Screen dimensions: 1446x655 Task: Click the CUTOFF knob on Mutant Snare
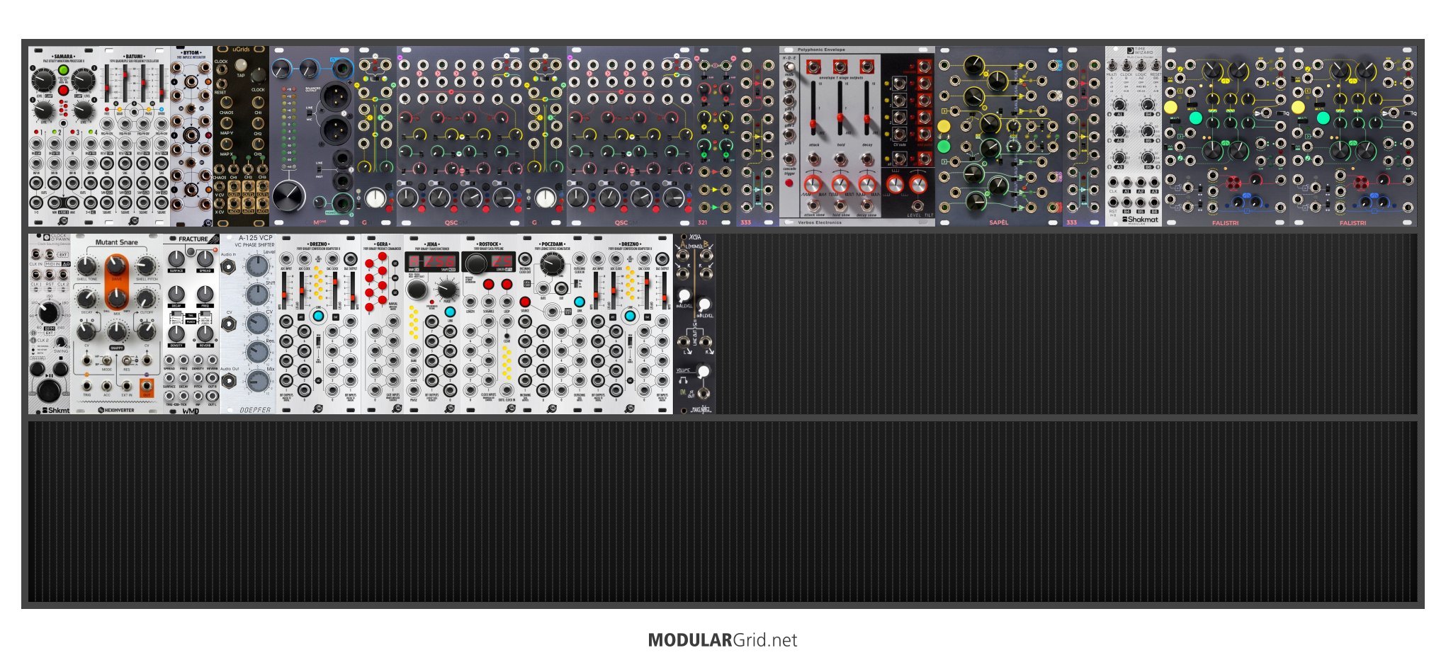click(x=146, y=299)
